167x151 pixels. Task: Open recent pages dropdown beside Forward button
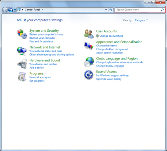click(x=15, y=10)
